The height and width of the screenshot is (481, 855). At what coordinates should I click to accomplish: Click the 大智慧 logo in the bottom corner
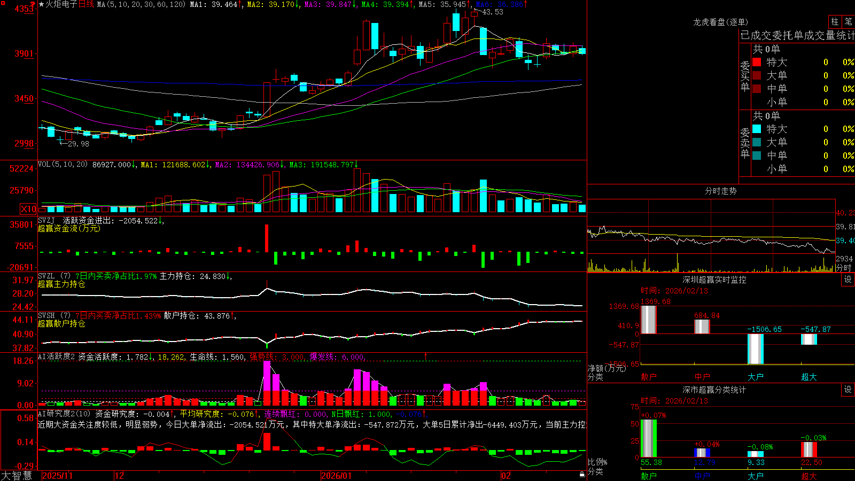[x=17, y=476]
